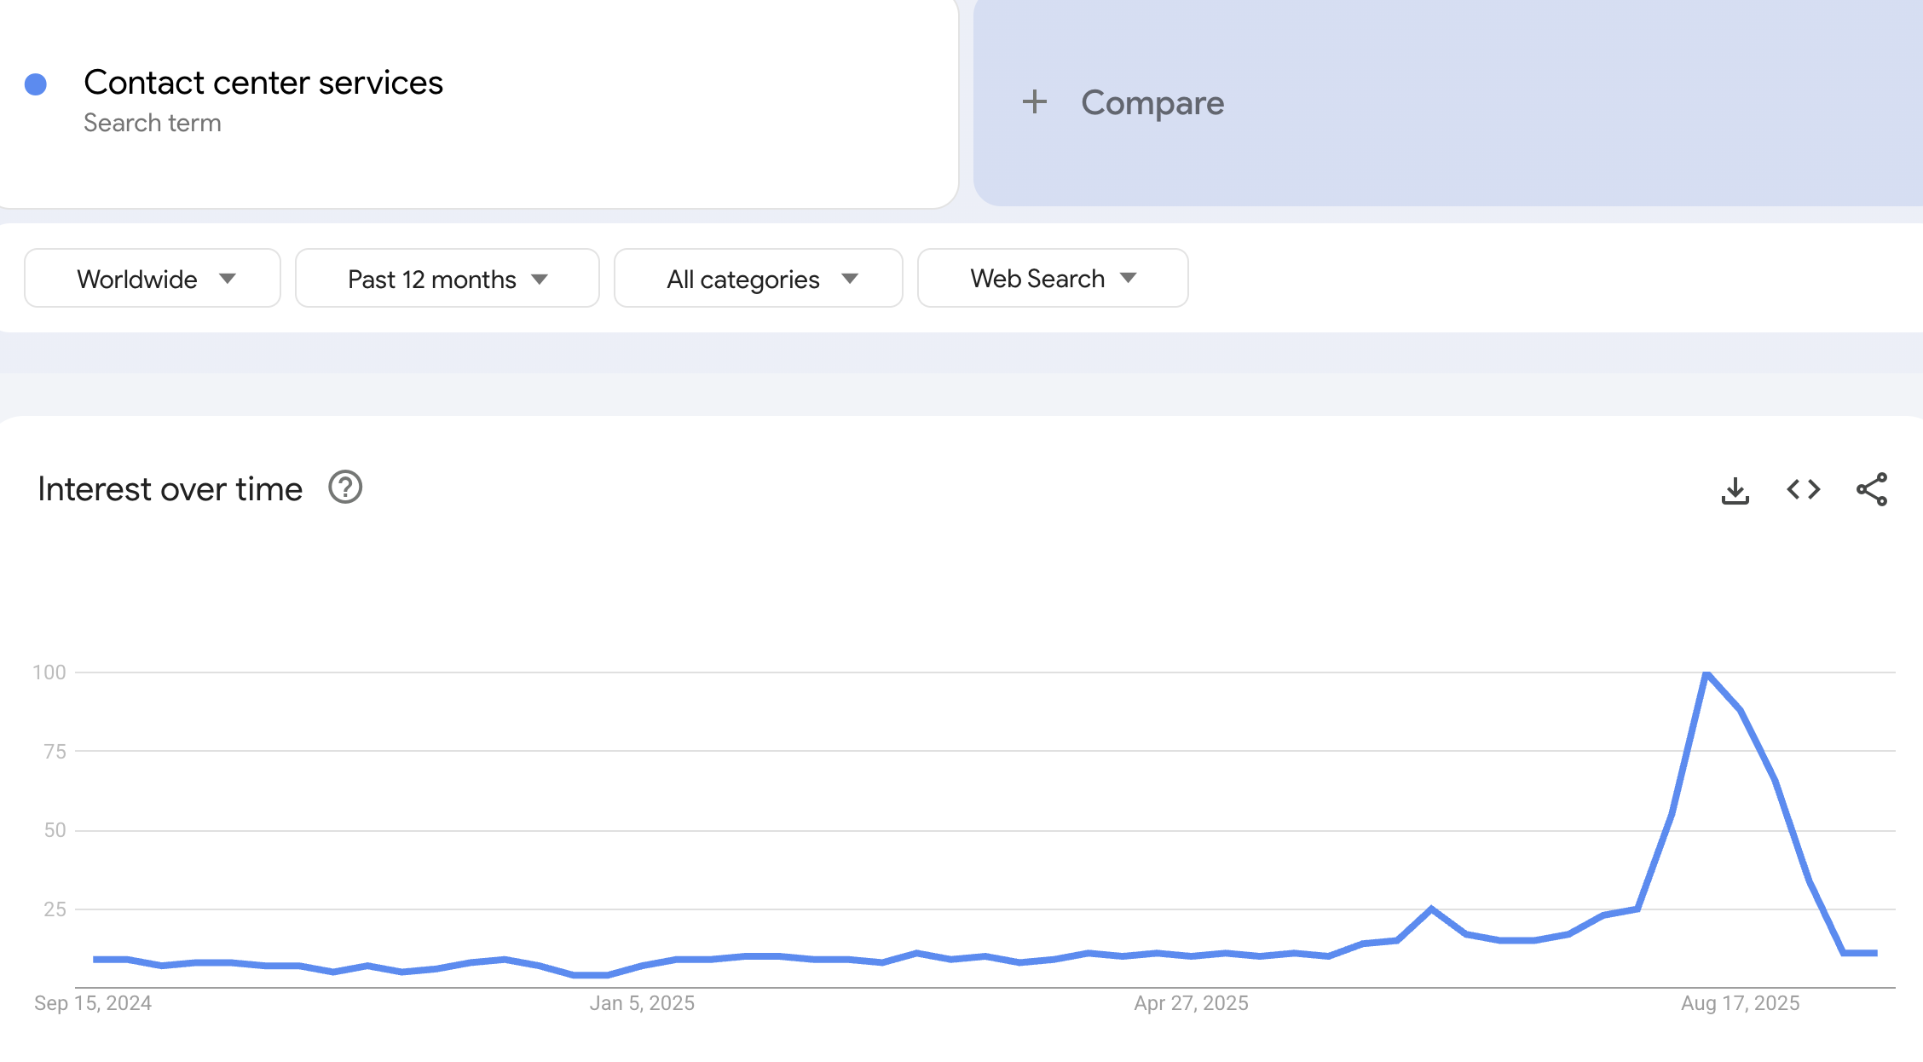Click the Interest over time heading

(x=170, y=488)
